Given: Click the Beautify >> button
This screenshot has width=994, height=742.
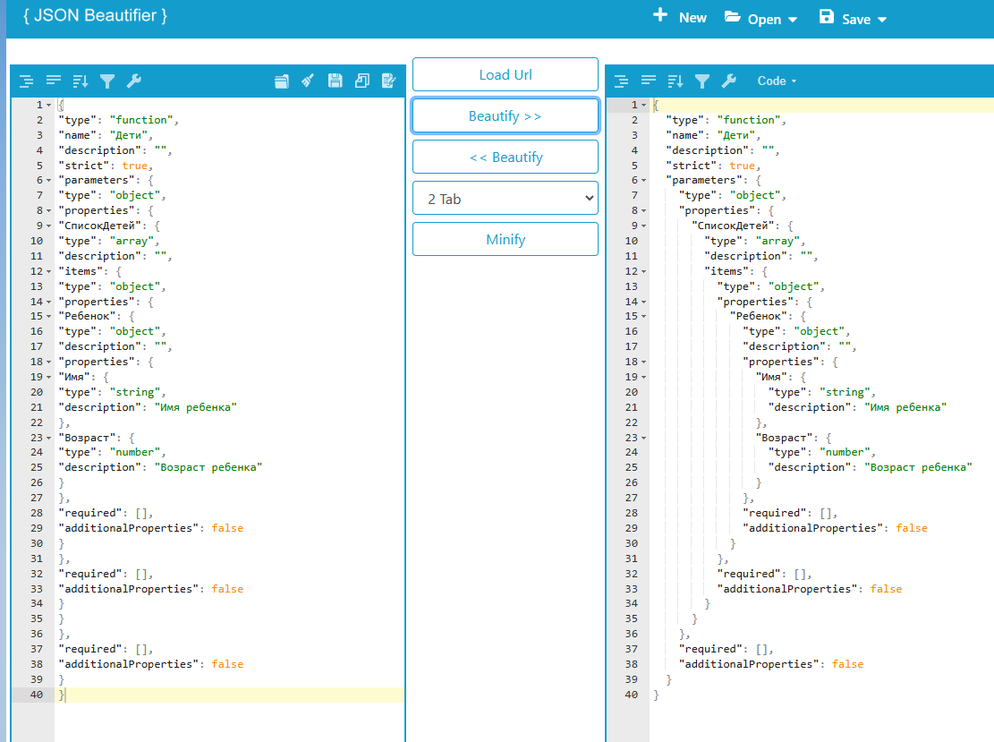Looking at the screenshot, I should (x=505, y=116).
